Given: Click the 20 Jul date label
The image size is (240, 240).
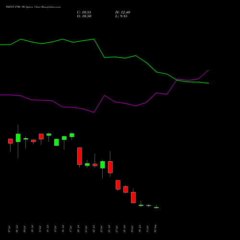Looking at the screenshot, I should [x=78, y=229].
